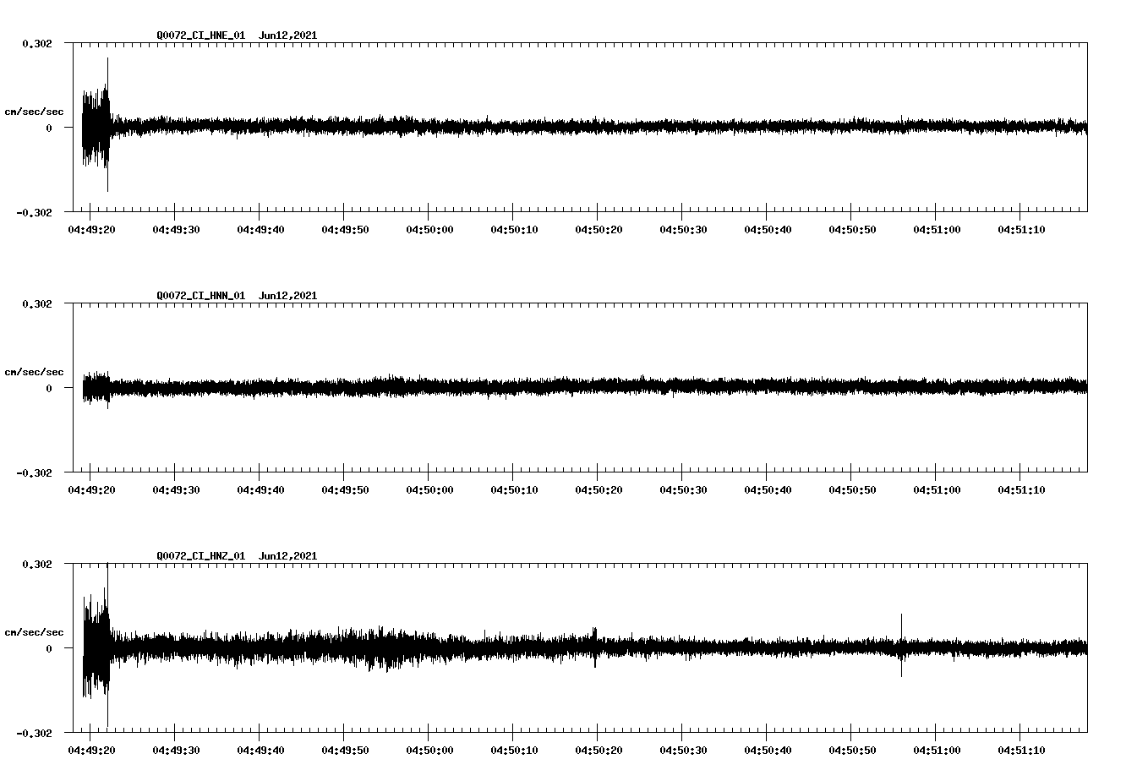Click the -0.302 lower limit on HNN plot
Image resolution: width=1148 pixels, height=781 pixels.
point(34,472)
